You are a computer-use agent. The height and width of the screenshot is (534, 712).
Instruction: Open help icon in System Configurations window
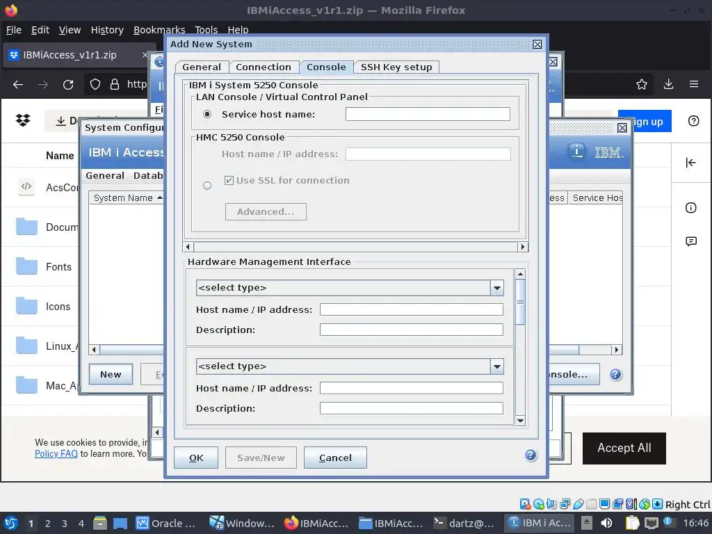616,375
